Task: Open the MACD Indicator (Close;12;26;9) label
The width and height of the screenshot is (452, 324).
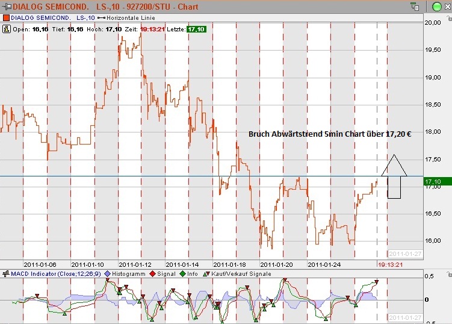Action: (56, 274)
